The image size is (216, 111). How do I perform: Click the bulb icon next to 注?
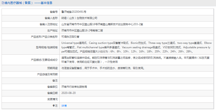point(54,106)
